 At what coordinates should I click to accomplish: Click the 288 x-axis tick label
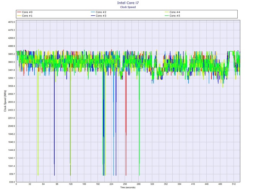[x=139, y=184]
